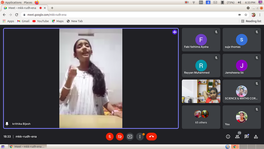Open the Reading list
Screen dimensions: 264x149
(x=251, y=21)
